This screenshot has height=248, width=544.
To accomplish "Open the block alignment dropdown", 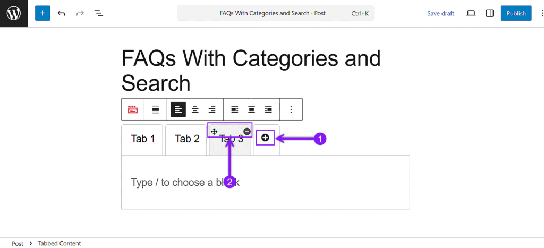I will tap(156, 109).
